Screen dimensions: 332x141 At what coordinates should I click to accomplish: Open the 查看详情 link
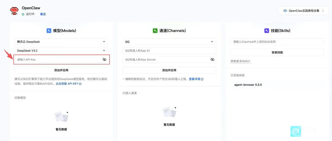click(x=194, y=79)
